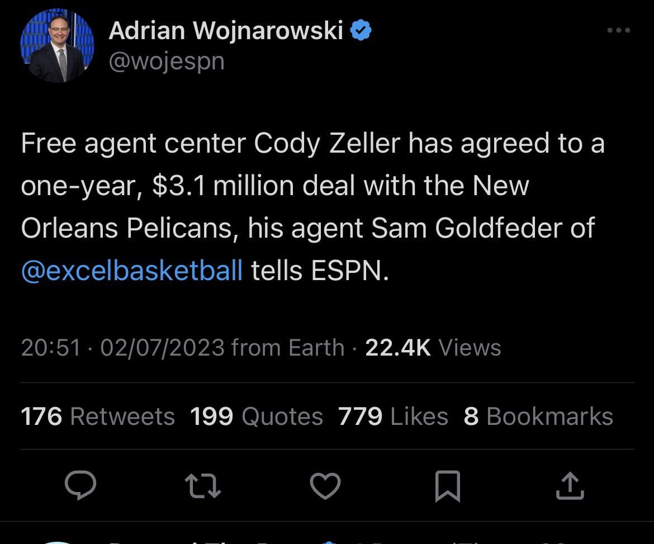Click the "from Earth" location label
Viewport: 654px width, 544px height.
pos(287,348)
